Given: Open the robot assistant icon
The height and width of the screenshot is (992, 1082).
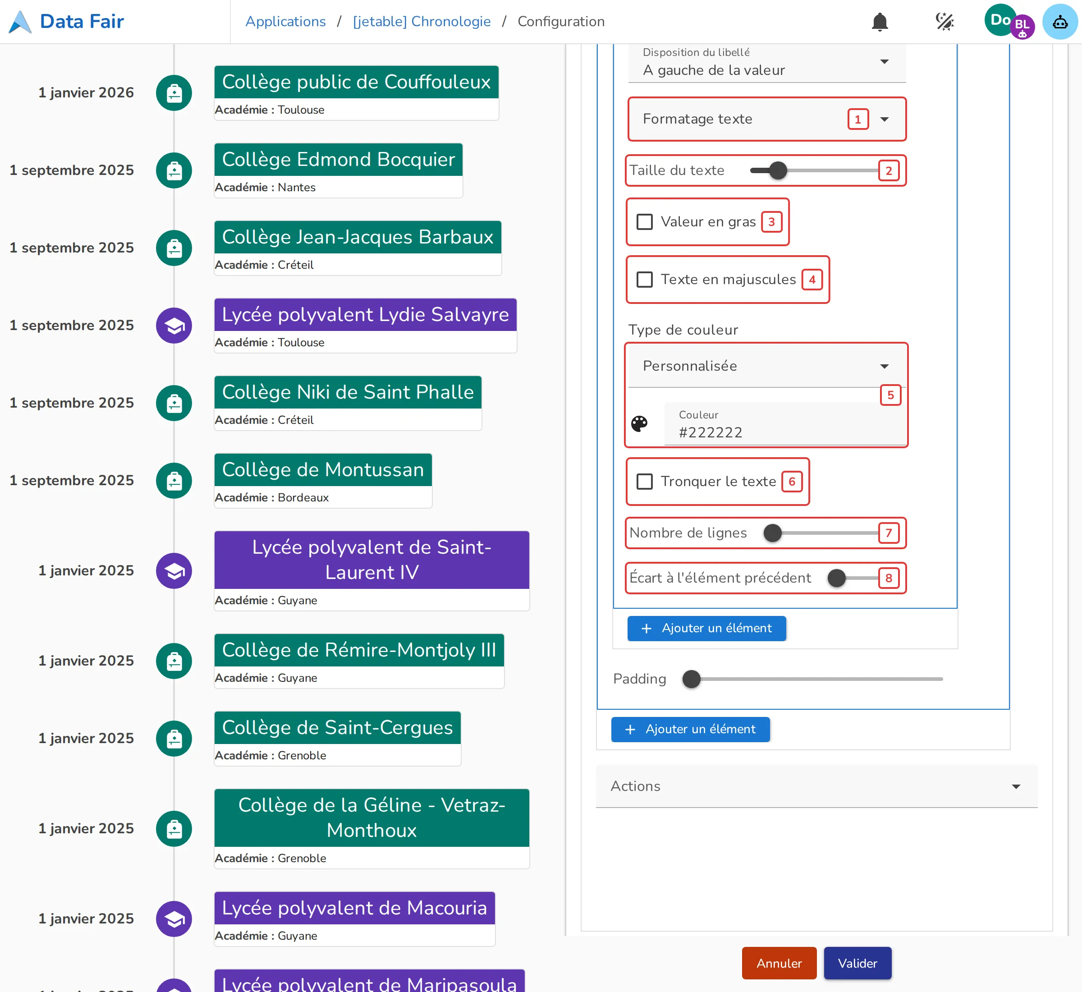Looking at the screenshot, I should tap(1059, 22).
